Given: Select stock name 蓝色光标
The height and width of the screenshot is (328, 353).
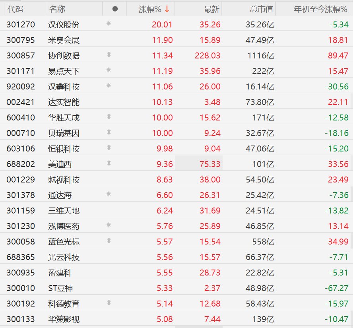Looking at the screenshot, I should point(64,242).
